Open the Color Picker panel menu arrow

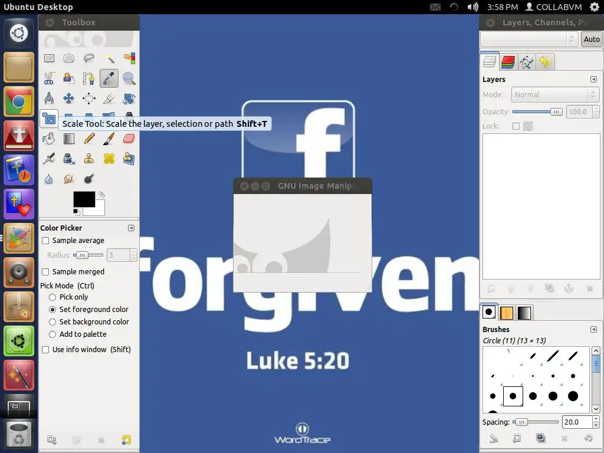click(131, 228)
